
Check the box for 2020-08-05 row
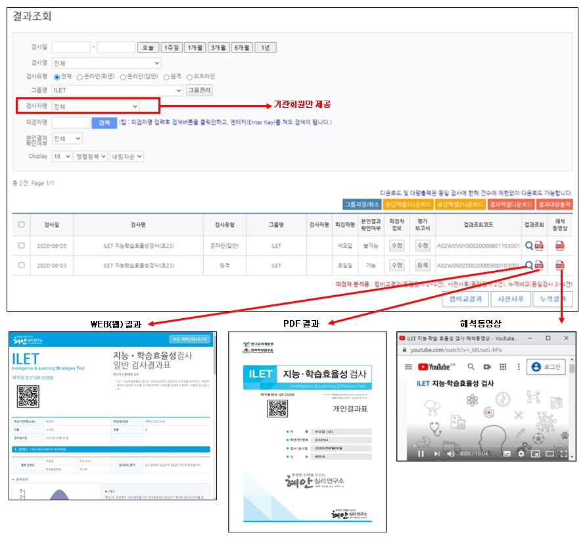[x=22, y=245]
